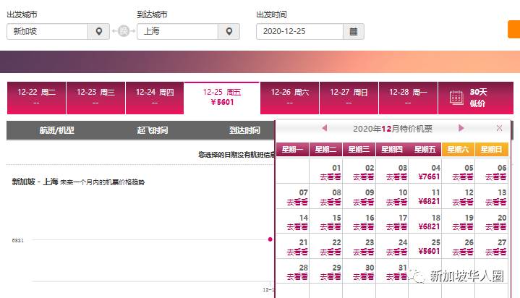Screen dimensions: 520x298
Task: Select the 12-28 周一 date tab
Action: click(x=408, y=98)
